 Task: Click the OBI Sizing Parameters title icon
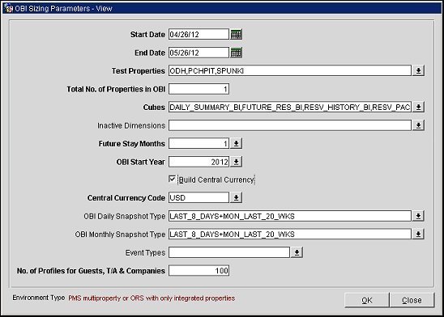point(9,8)
